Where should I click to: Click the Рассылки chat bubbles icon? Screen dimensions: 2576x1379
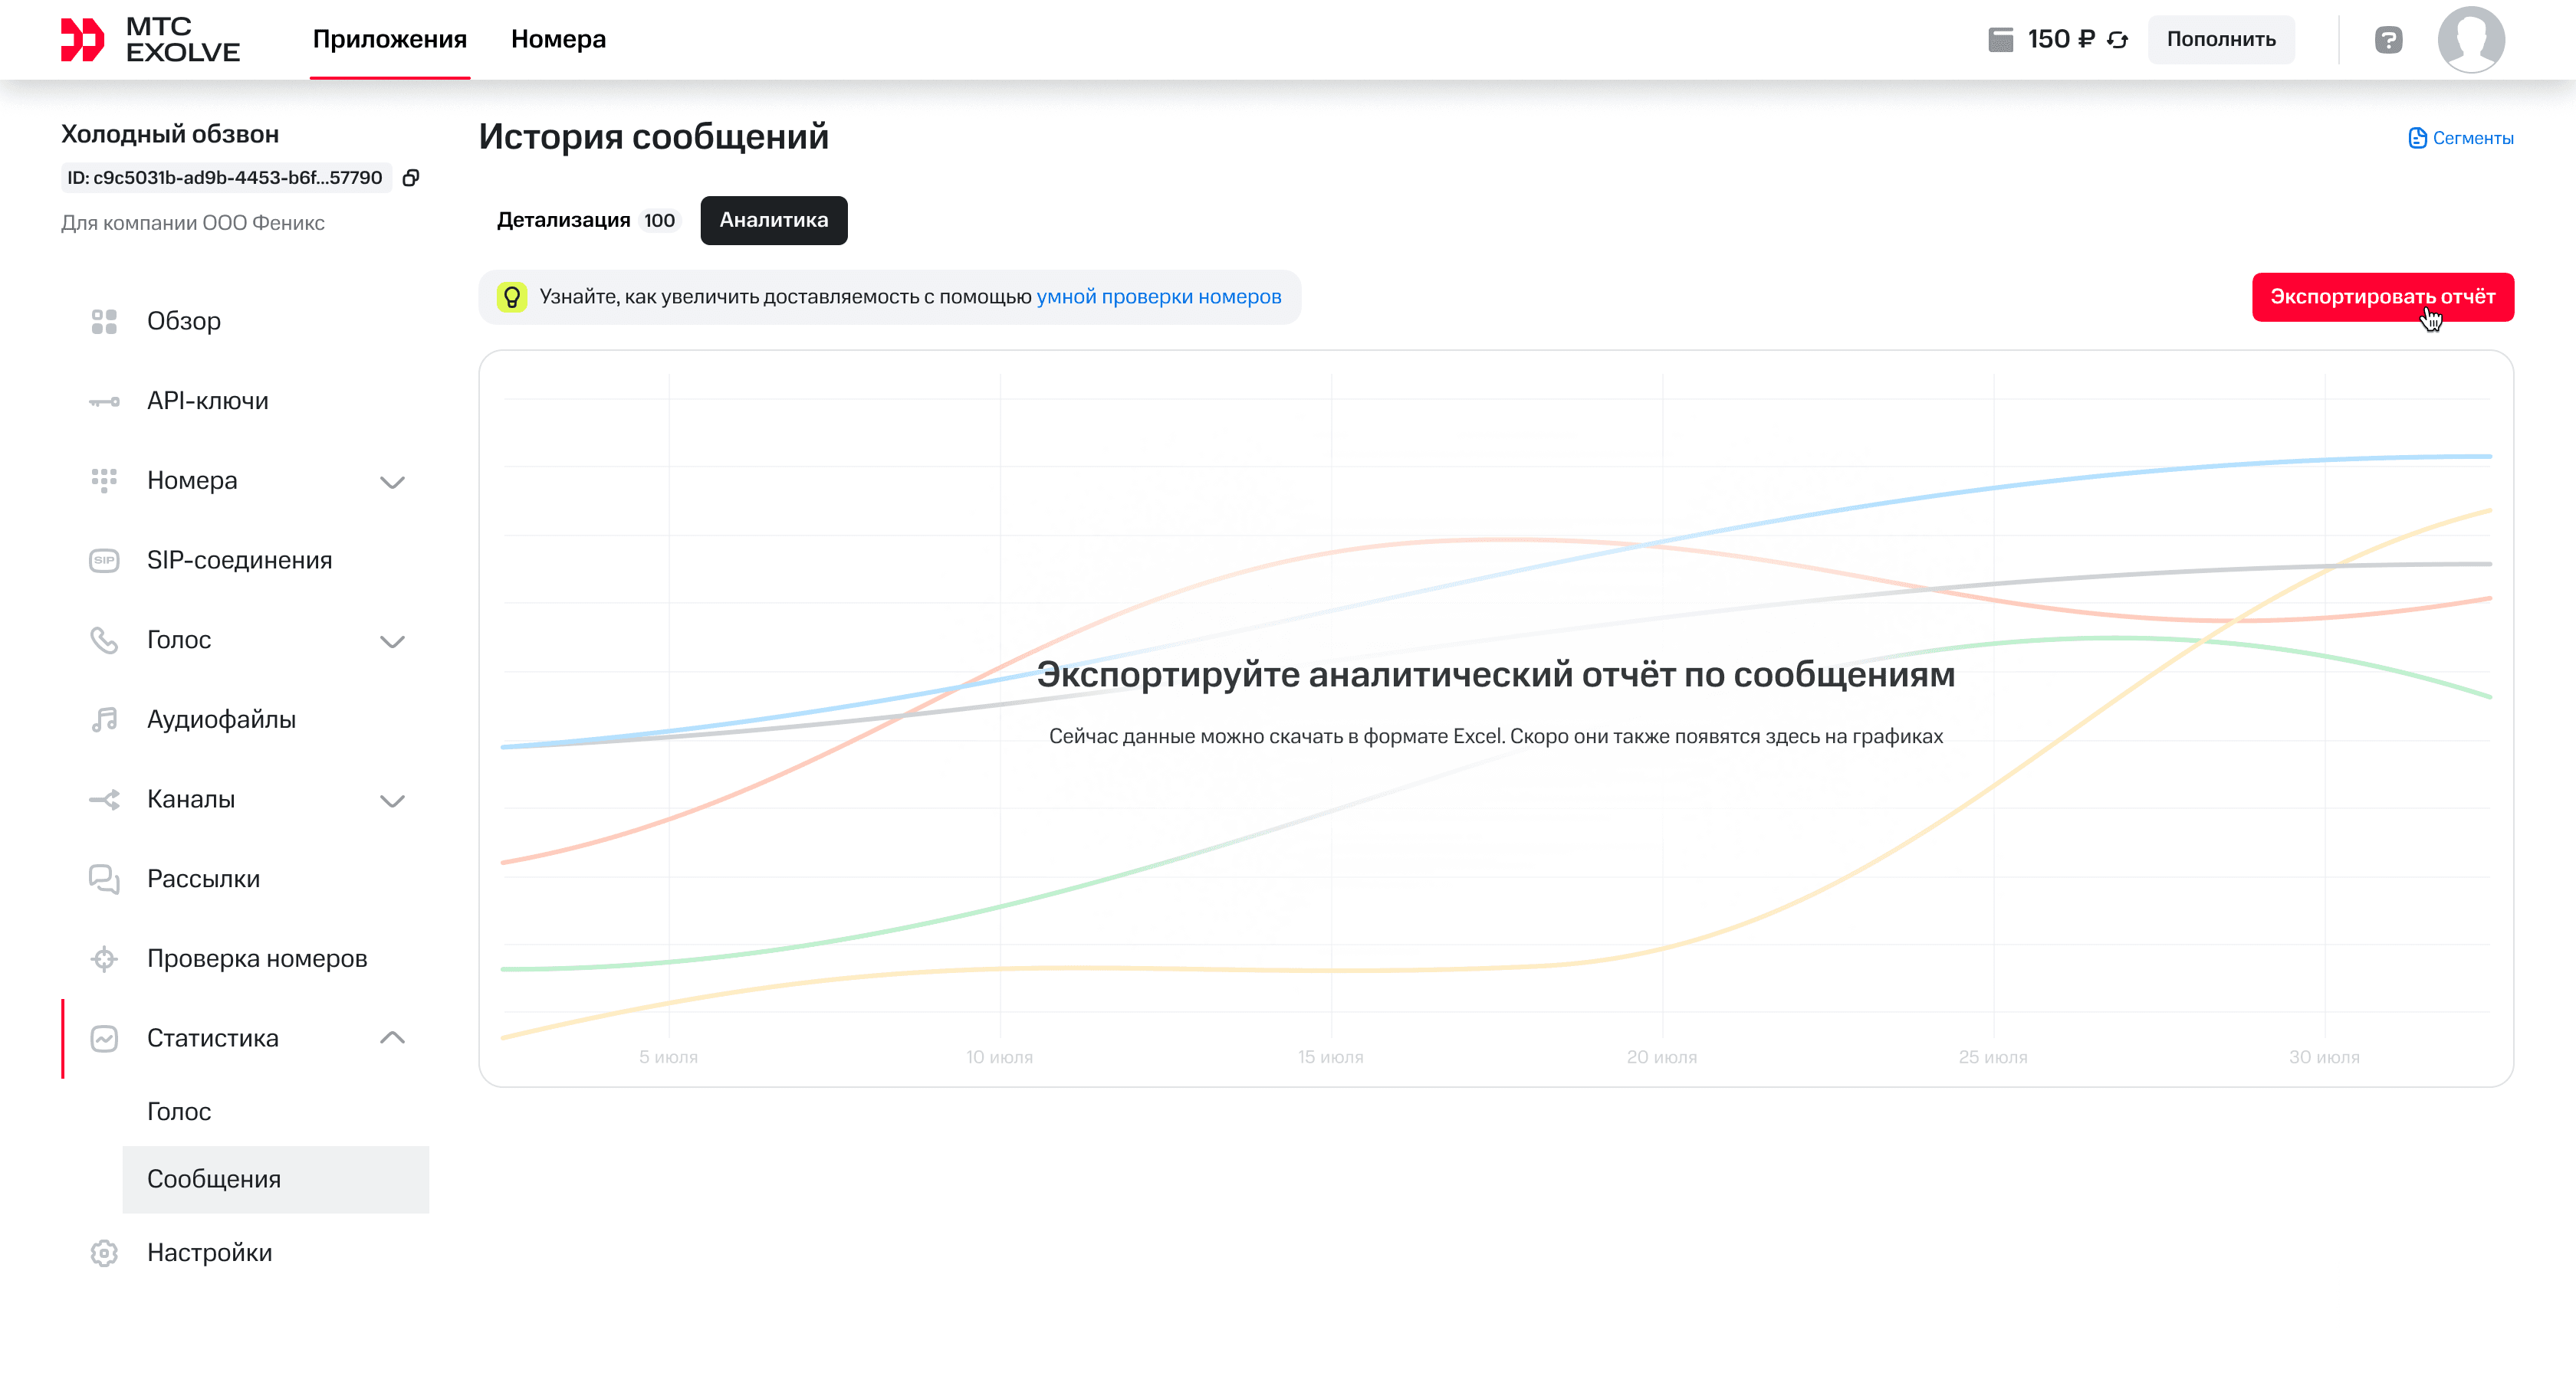coord(104,879)
